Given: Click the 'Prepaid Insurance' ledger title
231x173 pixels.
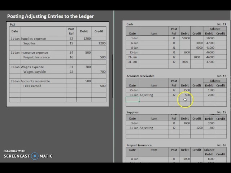Looking at the screenshot, I should pyautogui.click(x=139, y=145).
